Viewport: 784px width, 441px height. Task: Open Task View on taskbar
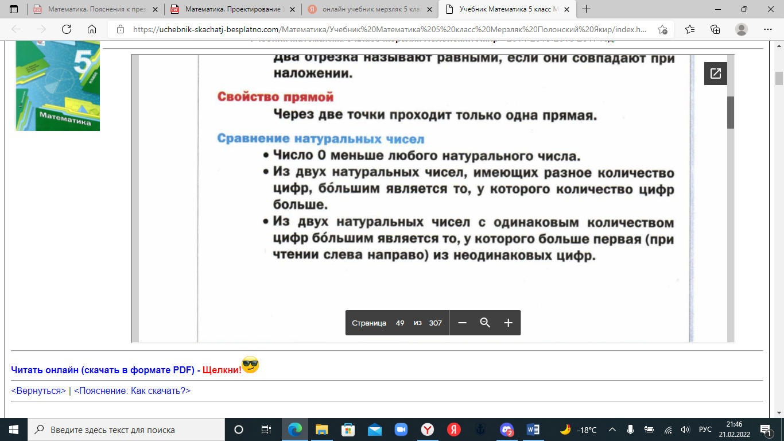266,430
